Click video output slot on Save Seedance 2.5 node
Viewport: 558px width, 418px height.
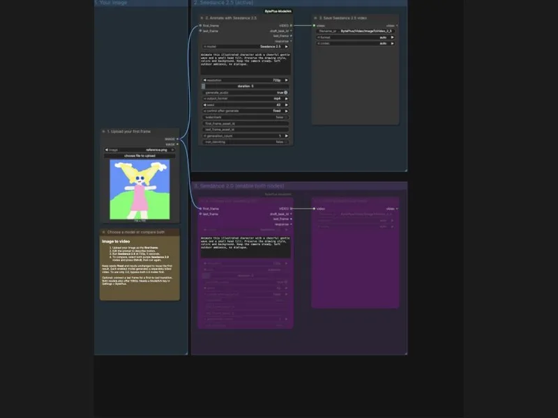coord(397,26)
